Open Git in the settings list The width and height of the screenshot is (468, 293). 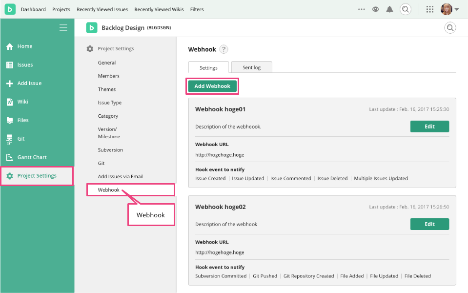click(x=101, y=163)
